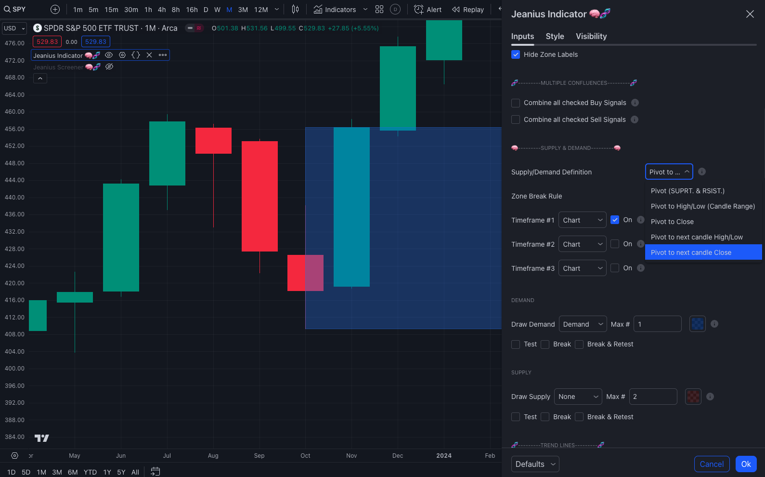The height and width of the screenshot is (477, 765).
Task: Open Draw Supply dropdown set to None
Action: click(x=578, y=397)
